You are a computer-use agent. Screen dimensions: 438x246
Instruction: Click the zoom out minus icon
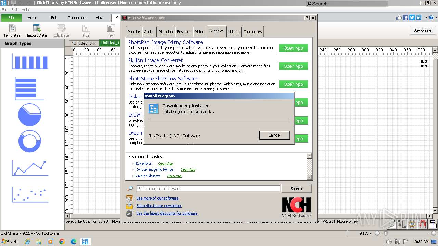coord(377,233)
